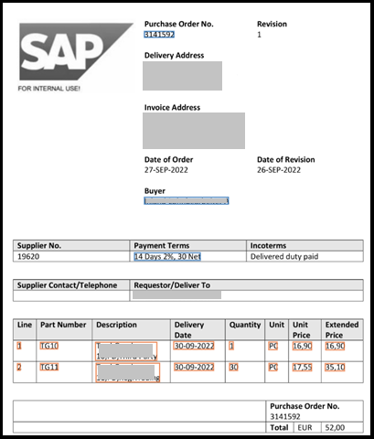The image size is (374, 439).
Task: Click the grey Delivery Address block
Action: click(x=182, y=76)
